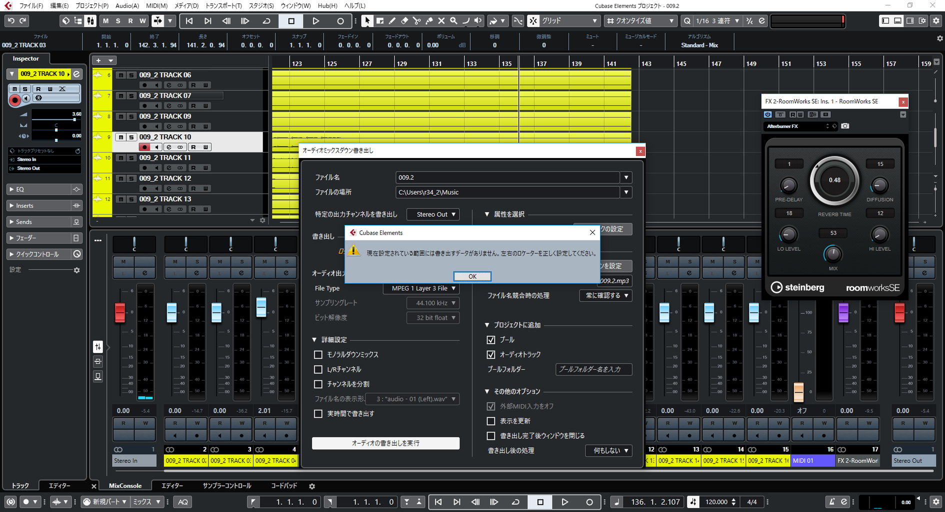The image size is (945, 512).
Task: Uncheck the オーディオトラック checkbox
Action: (491, 354)
